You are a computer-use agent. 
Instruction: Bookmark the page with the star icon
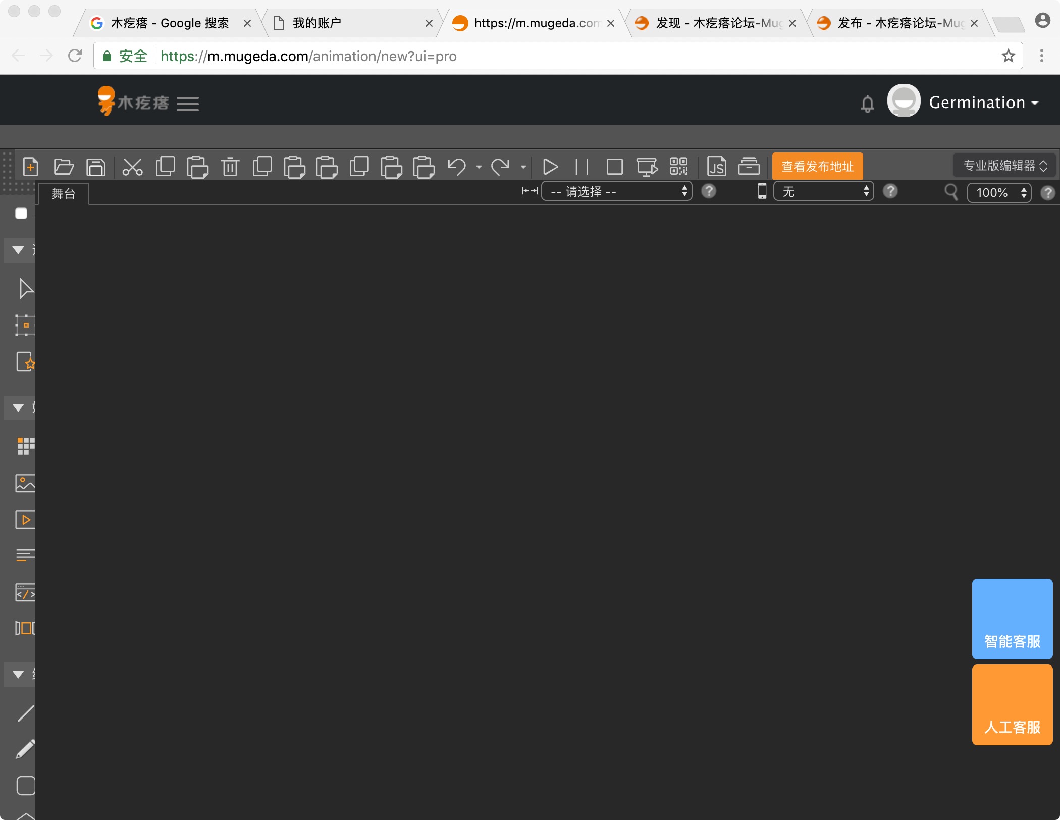tap(1008, 56)
